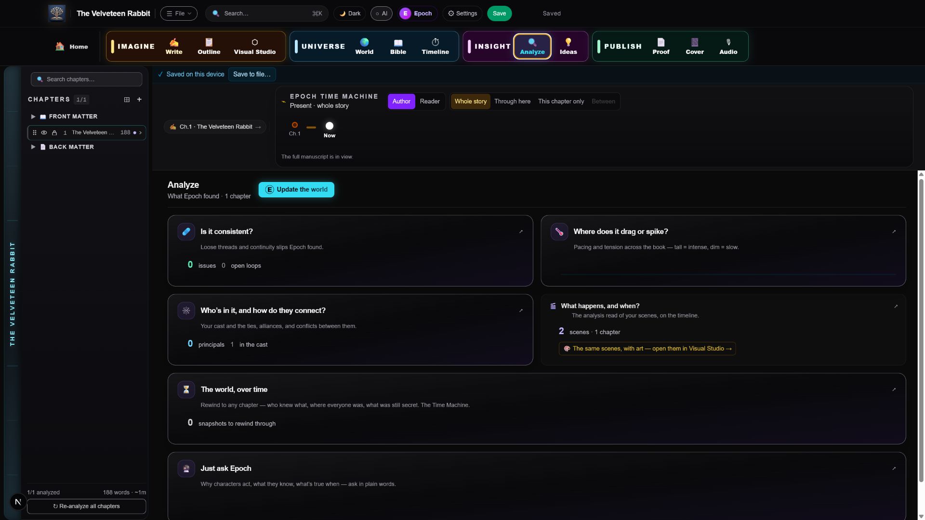This screenshot has width=925, height=520.
Task: Click the chapter grid view icon
Action: tap(127, 100)
